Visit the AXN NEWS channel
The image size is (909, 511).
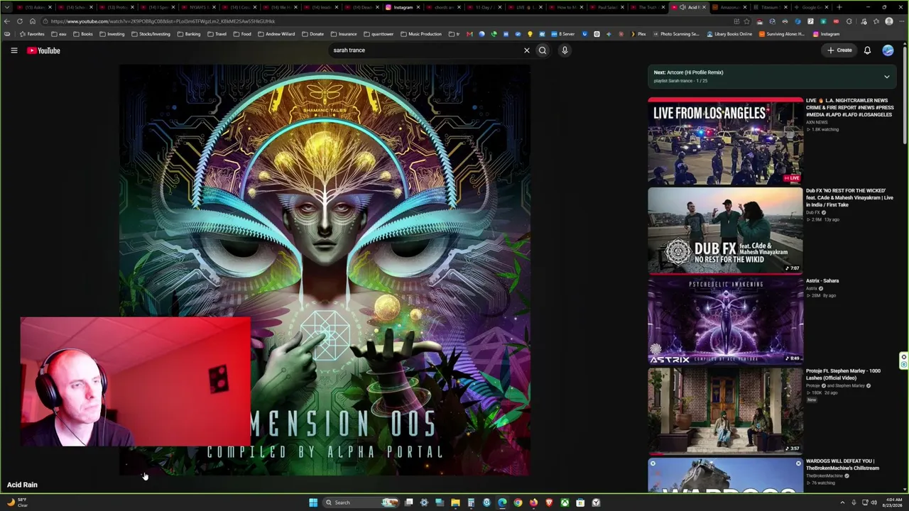coord(817,122)
